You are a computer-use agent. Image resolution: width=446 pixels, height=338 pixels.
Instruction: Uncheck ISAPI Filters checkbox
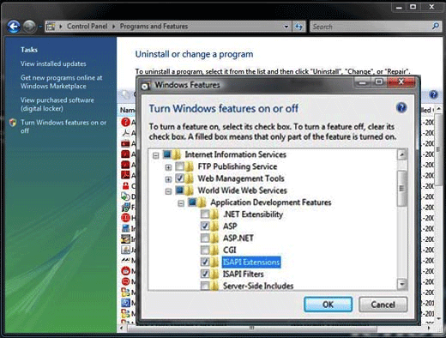pyautogui.click(x=205, y=274)
